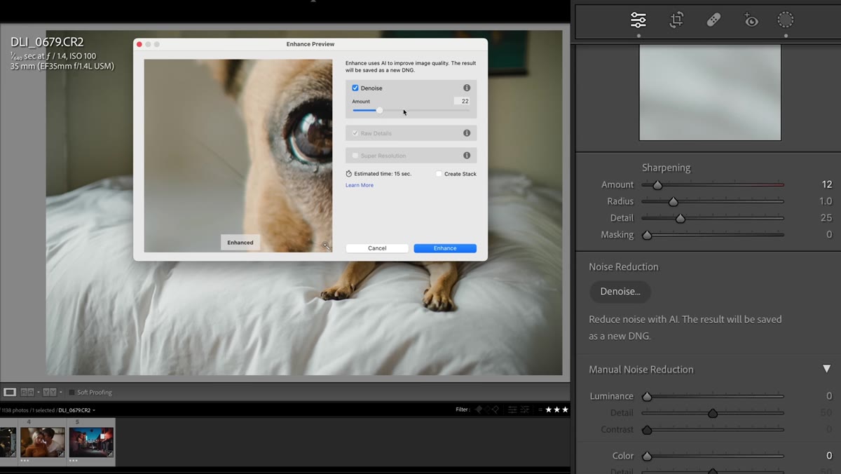Select the Crop and rotate tool
This screenshot has height=474, width=841.
point(676,20)
